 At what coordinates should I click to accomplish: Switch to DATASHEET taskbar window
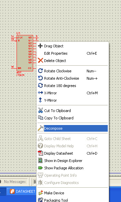pos(22,191)
